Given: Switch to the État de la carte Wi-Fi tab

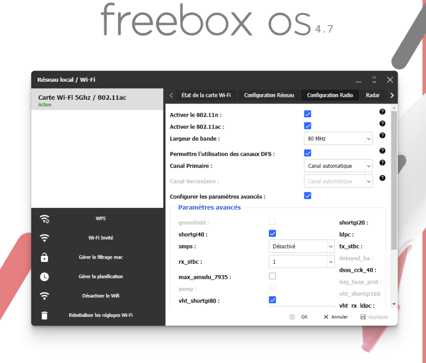Looking at the screenshot, I should [x=206, y=95].
